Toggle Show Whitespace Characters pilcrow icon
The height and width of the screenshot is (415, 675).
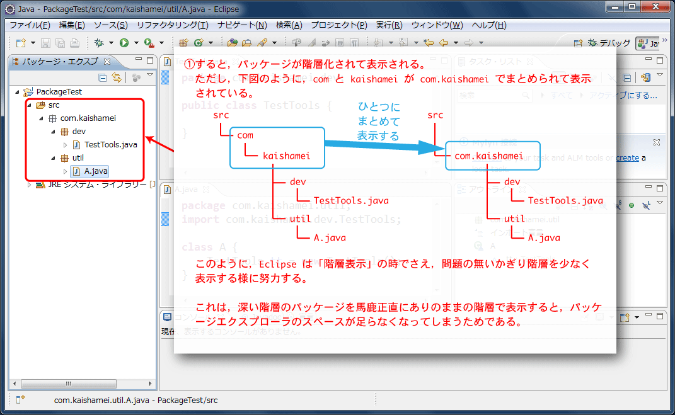click(354, 43)
